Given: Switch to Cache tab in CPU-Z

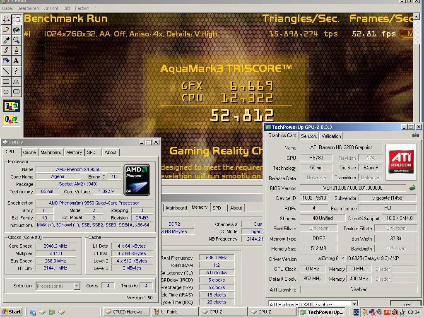Looking at the screenshot, I should (29, 152).
